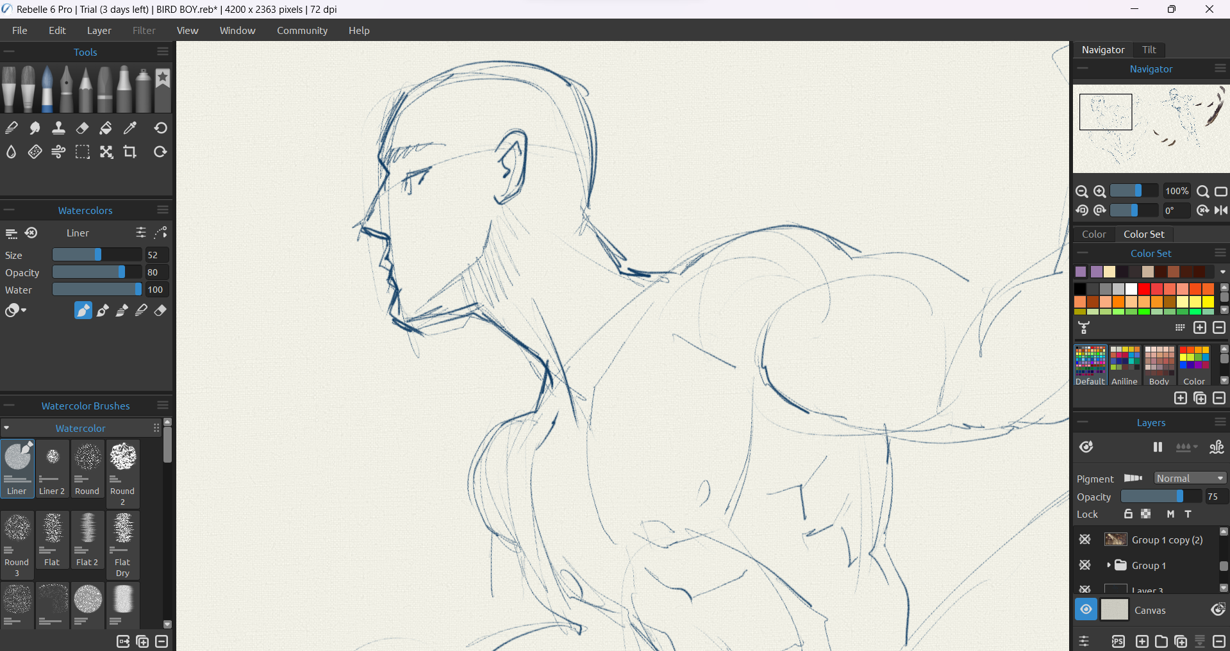Switch to the Color tab
This screenshot has width=1230, height=651.
pyautogui.click(x=1093, y=234)
